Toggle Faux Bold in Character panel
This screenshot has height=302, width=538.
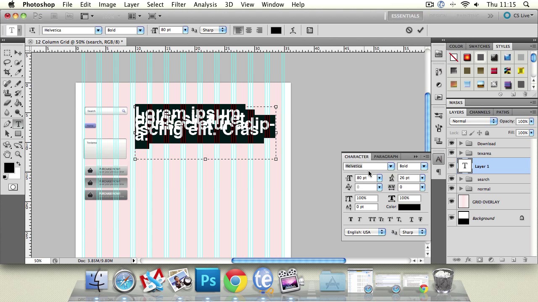coord(351,219)
